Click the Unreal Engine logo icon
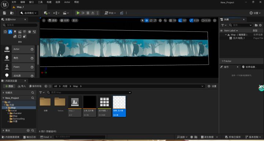264x141 pixels. pos(5,4)
